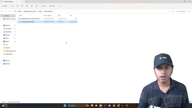Click the address bar folder icon

(15, 11)
